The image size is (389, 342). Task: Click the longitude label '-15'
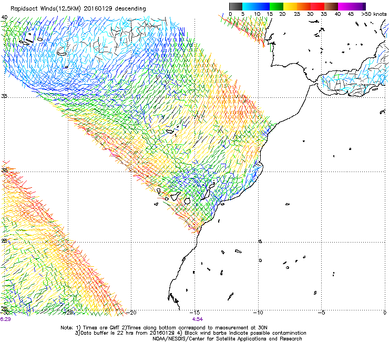[x=194, y=313]
